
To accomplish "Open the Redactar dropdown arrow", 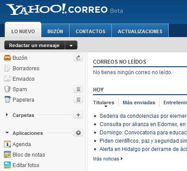I will click(x=71, y=45).
